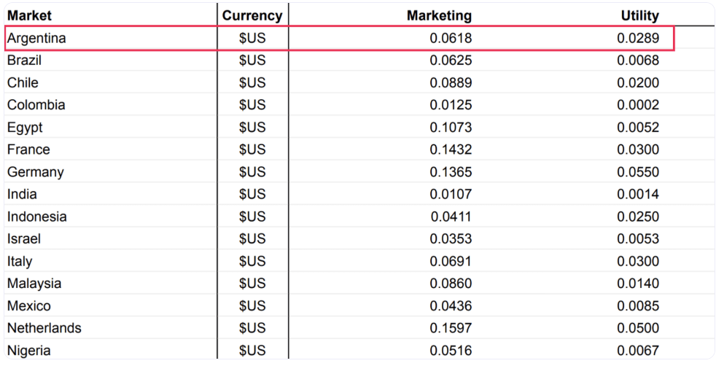The width and height of the screenshot is (716, 366).
Task: Click the Market column header
Action: [x=29, y=15]
